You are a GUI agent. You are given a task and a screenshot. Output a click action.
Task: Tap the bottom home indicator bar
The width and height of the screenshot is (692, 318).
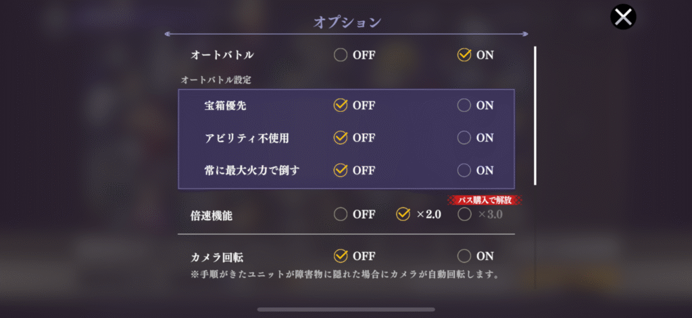346,309
